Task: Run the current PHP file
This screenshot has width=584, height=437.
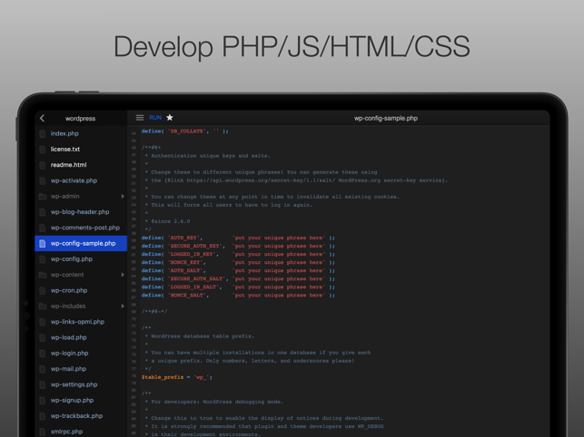Action: (x=155, y=118)
